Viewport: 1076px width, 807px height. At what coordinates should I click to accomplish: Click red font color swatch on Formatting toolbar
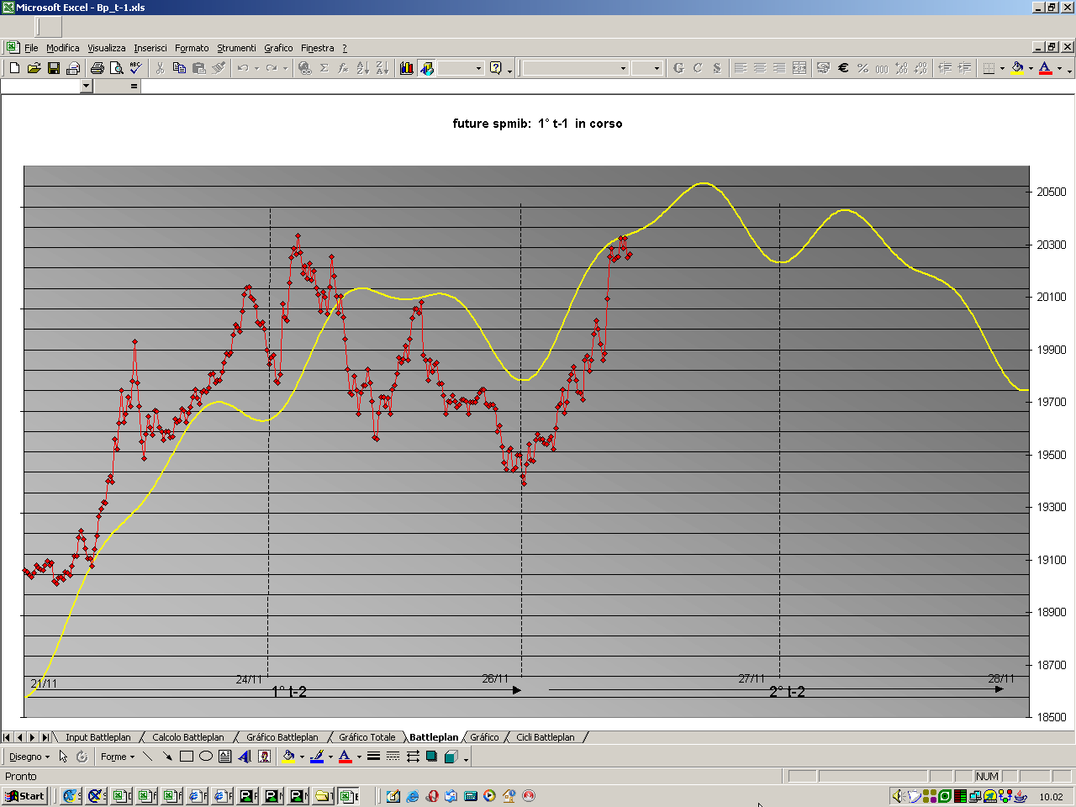(1046, 68)
